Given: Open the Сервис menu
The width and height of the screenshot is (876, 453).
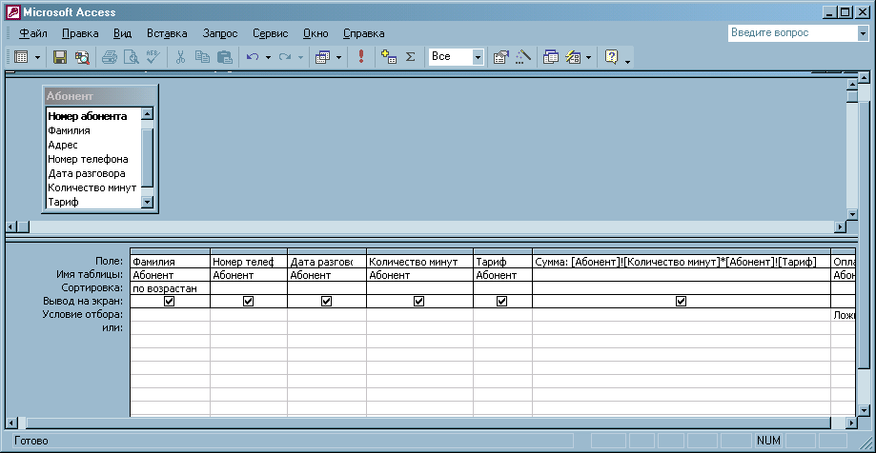Looking at the screenshot, I should [x=271, y=33].
